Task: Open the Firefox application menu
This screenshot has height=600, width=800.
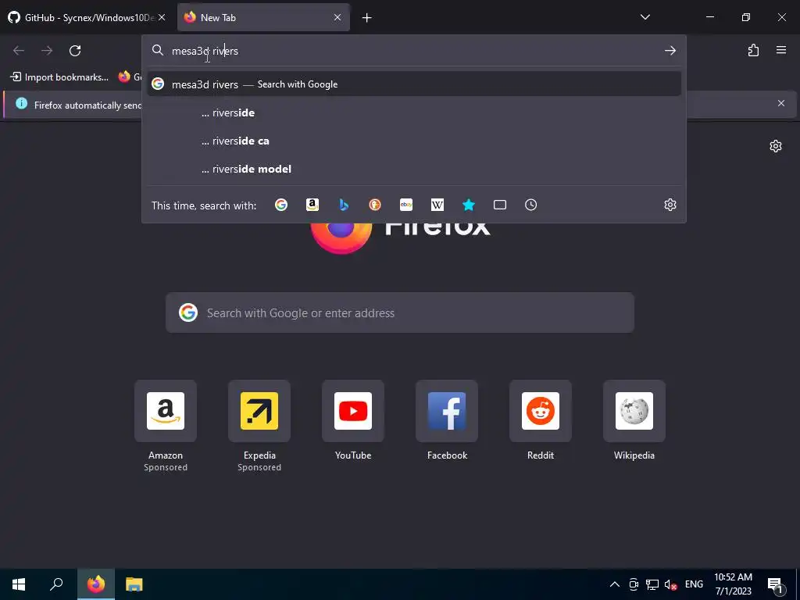Action: tap(781, 50)
